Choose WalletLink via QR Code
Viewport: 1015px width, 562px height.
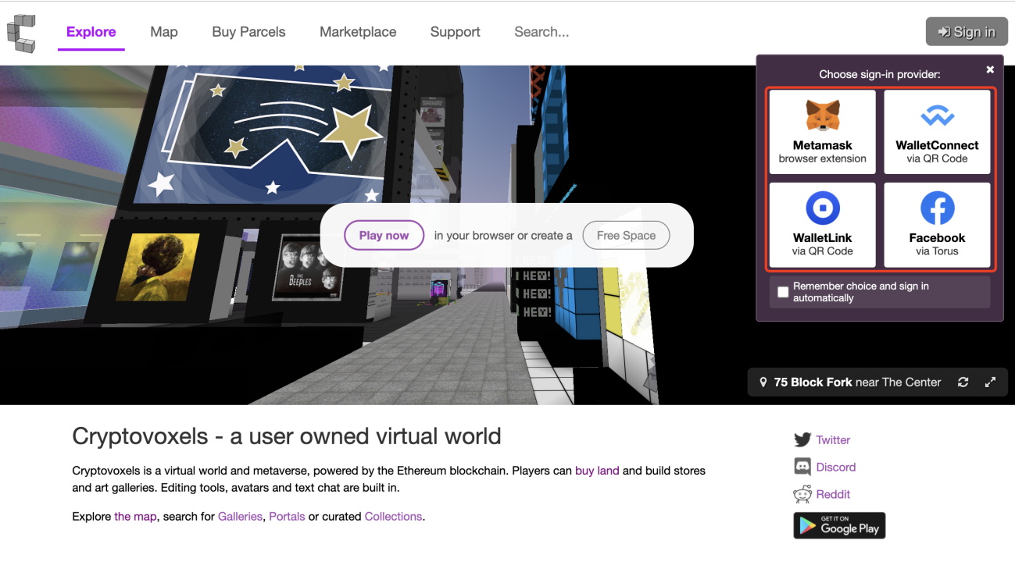coord(822,225)
